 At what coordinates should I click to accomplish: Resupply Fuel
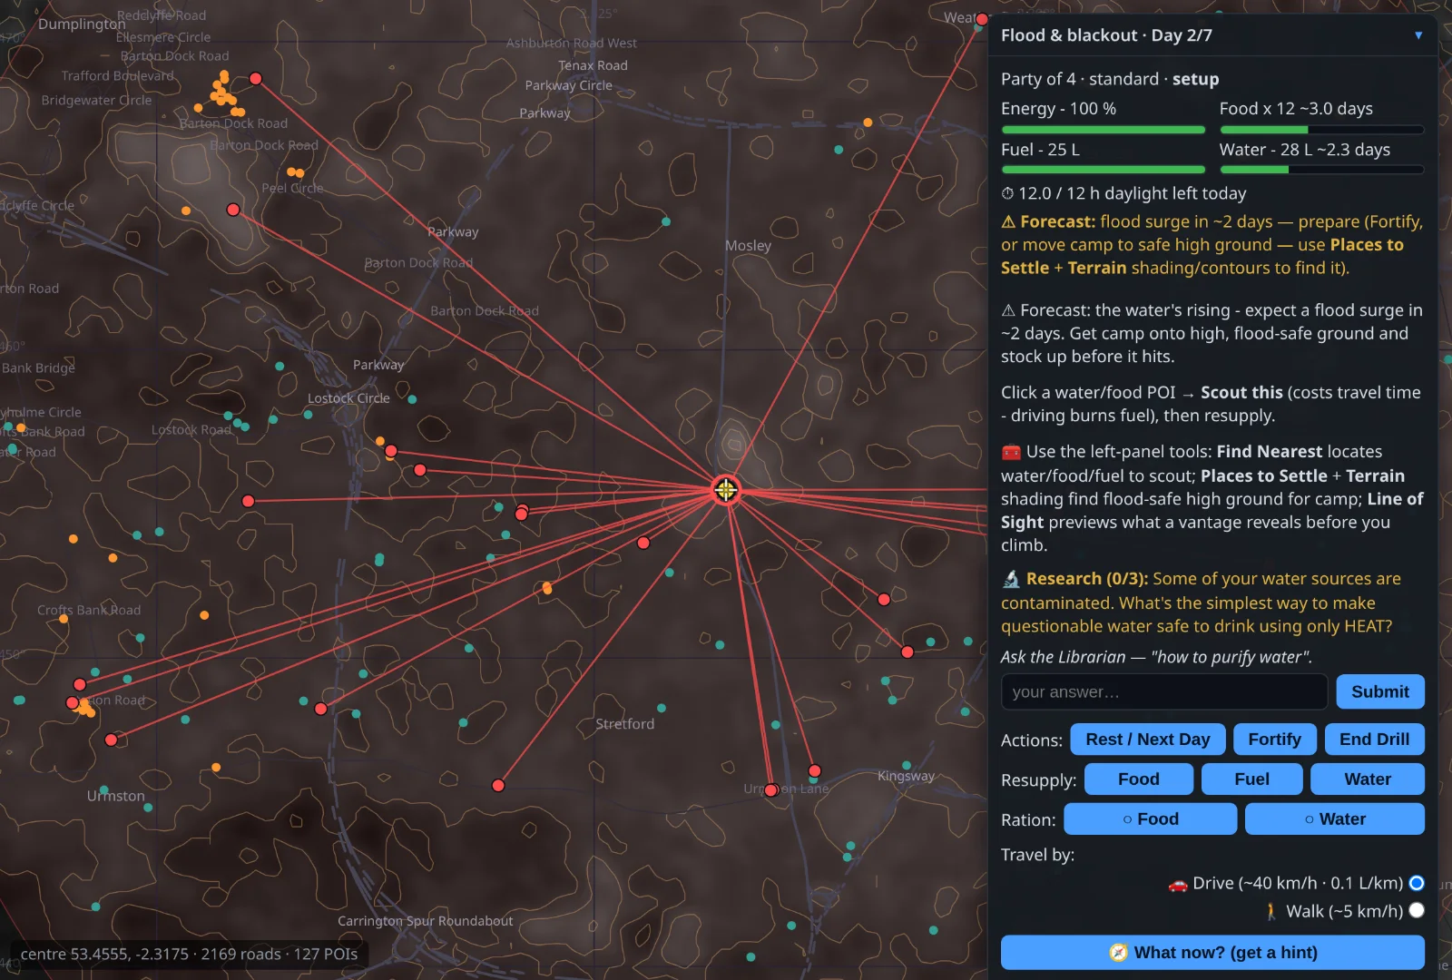tap(1251, 779)
